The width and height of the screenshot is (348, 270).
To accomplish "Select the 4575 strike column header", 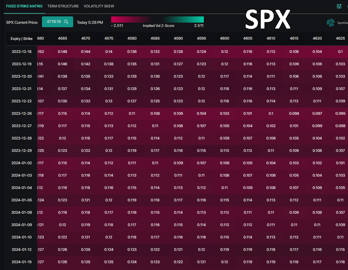I will click(x=109, y=38).
